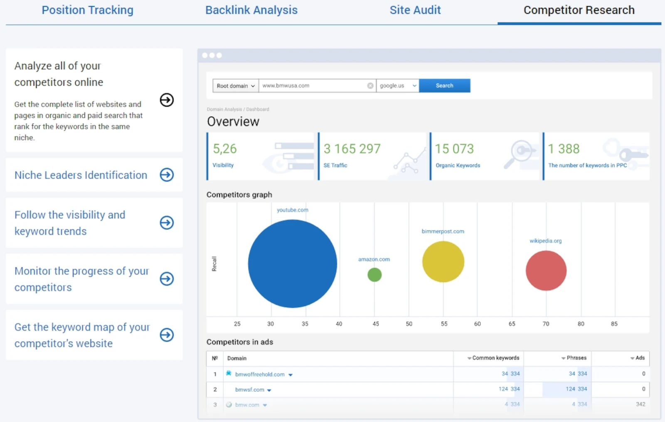The width and height of the screenshot is (665, 422).
Task: Open the google.us database selector
Action: click(397, 85)
